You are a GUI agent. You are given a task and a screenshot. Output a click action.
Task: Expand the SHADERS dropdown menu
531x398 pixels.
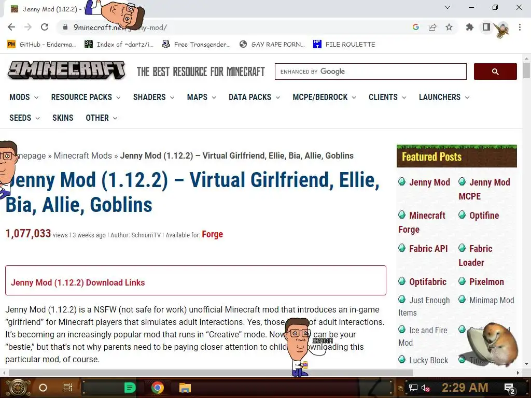[x=153, y=97]
